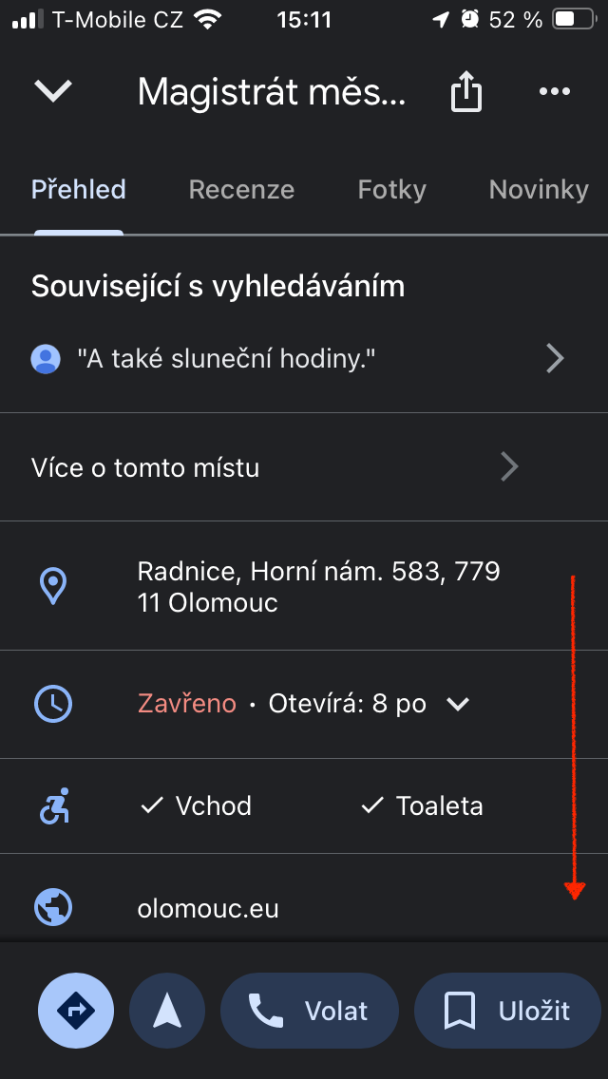Open the olomouc.eu website link
This screenshot has width=608, height=1079.
208,909
